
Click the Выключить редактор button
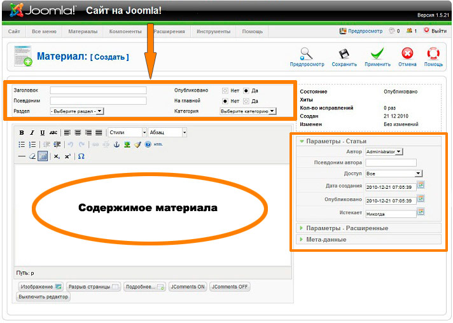pos(43,297)
